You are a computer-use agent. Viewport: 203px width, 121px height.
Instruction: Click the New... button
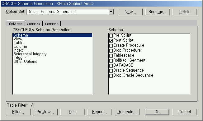click(x=130, y=12)
